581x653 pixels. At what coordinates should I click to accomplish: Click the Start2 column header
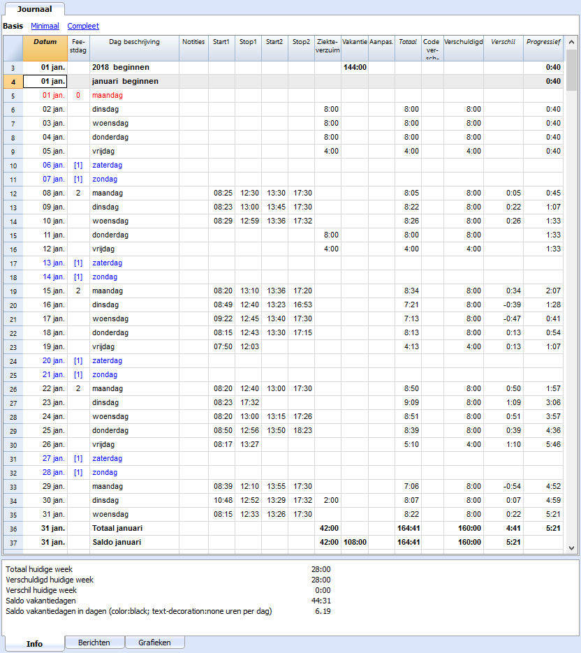[274, 48]
